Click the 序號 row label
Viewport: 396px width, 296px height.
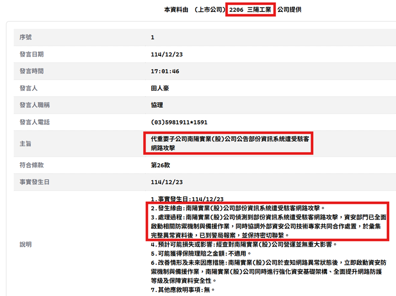tap(26, 38)
